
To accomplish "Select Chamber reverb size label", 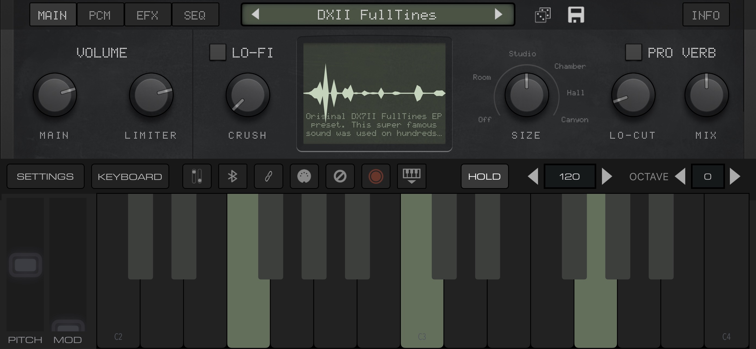I will click(570, 67).
